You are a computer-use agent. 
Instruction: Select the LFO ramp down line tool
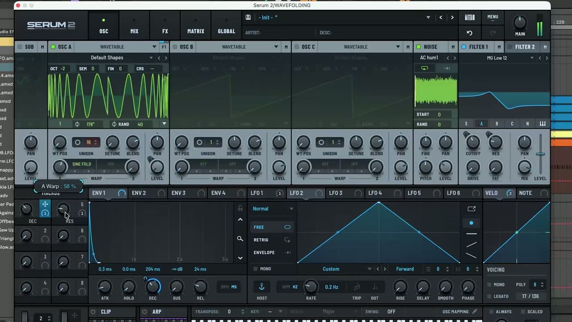(x=471, y=255)
